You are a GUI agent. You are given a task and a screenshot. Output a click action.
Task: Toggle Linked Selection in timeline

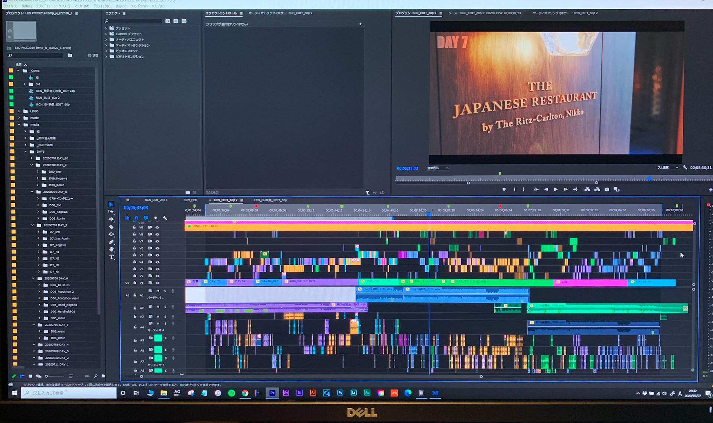[x=146, y=218]
